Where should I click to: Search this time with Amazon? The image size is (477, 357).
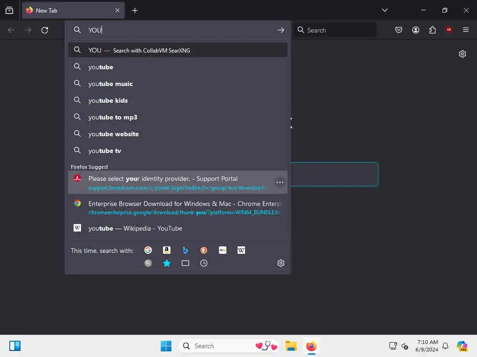pos(167,250)
